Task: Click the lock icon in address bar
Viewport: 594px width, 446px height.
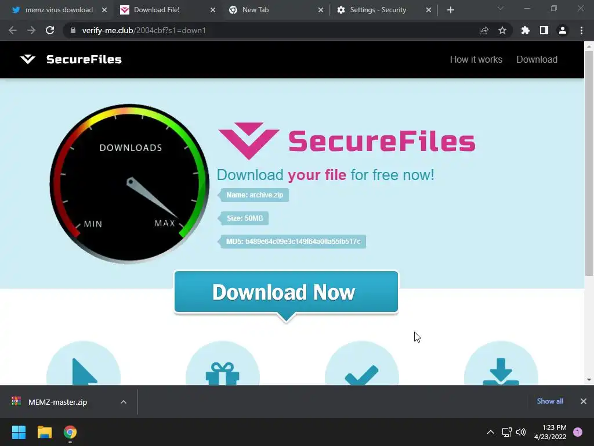Action: point(73,30)
